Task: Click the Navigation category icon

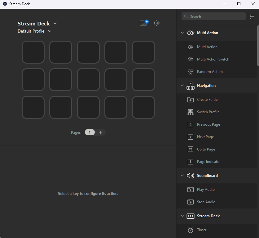Action: click(191, 86)
